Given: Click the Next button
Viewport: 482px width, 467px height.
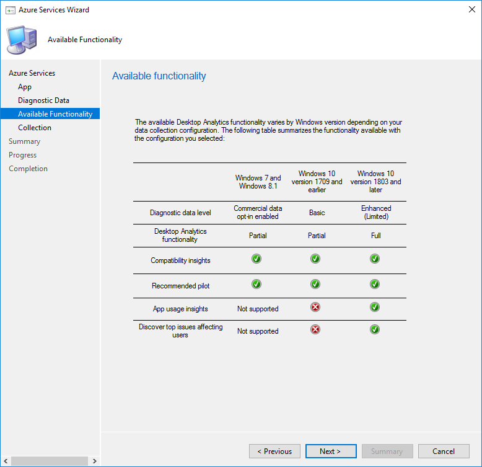Looking at the screenshot, I should click(x=331, y=451).
